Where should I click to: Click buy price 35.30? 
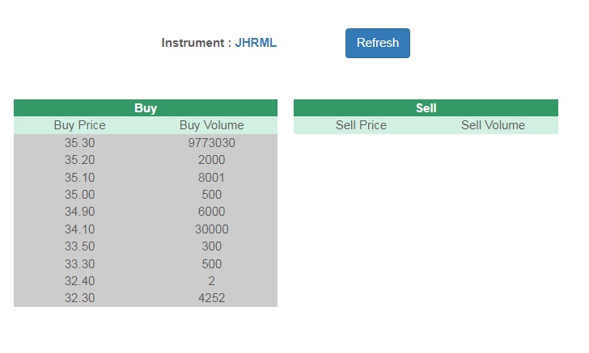point(79,143)
